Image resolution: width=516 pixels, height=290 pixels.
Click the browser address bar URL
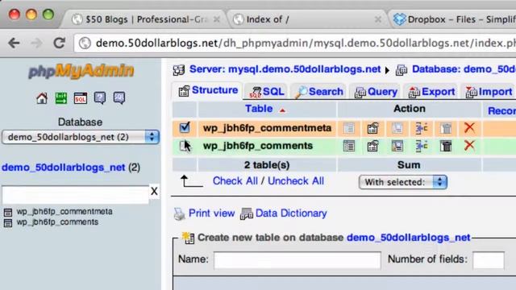coord(296,43)
